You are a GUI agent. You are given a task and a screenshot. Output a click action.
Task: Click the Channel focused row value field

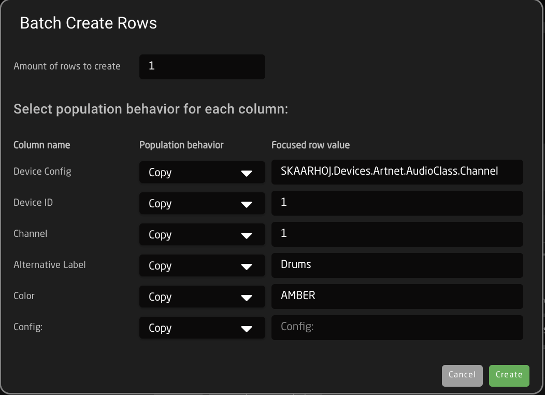point(397,234)
